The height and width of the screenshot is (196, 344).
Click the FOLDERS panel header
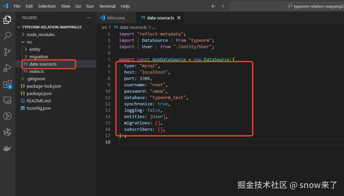(x=29, y=18)
